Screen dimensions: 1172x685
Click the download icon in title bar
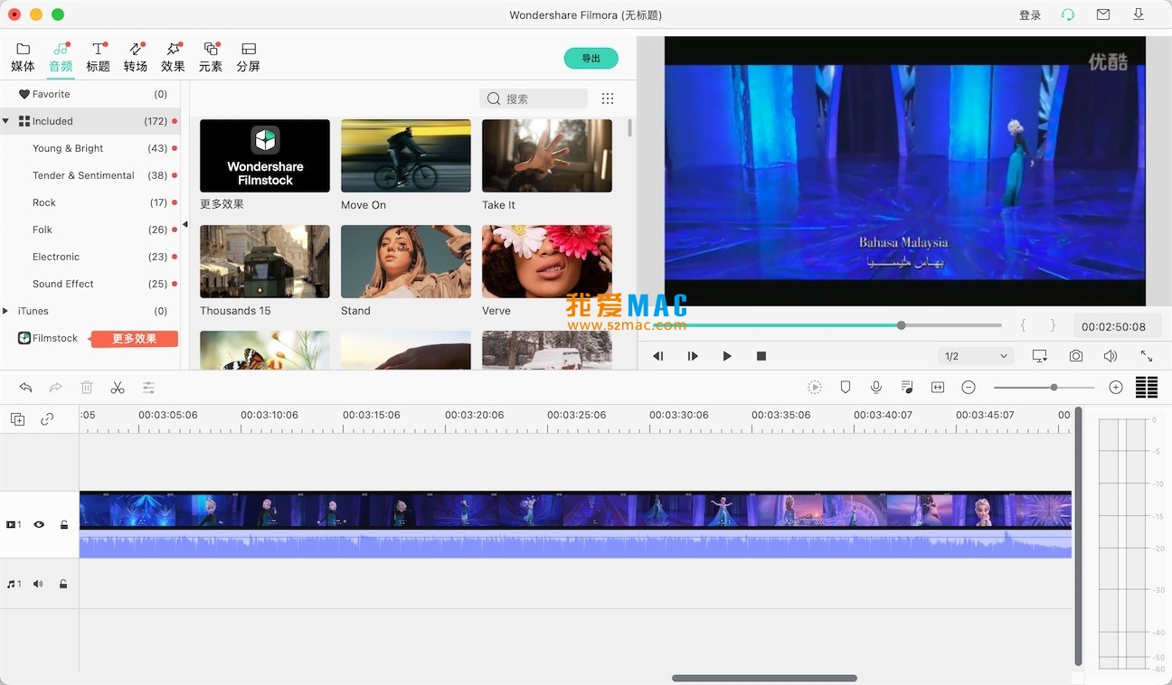(x=1139, y=14)
